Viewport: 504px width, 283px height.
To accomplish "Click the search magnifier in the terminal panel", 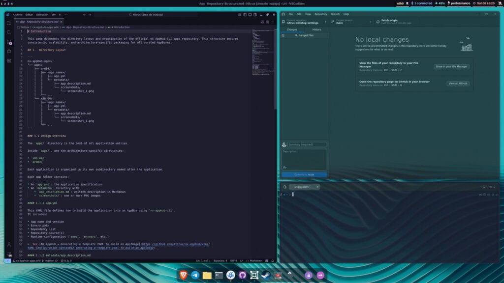I will pyautogui.click(x=484, y=187).
